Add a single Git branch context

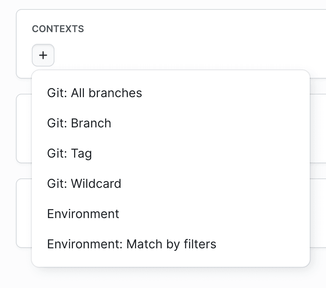point(79,123)
